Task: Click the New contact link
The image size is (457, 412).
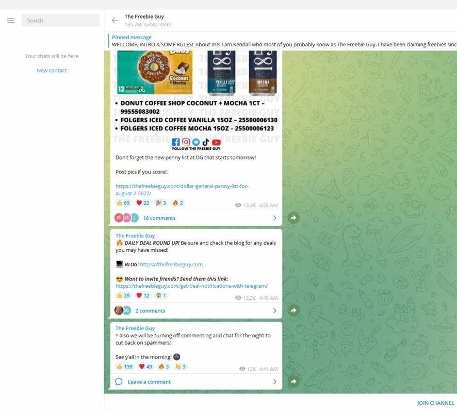Action: click(52, 71)
